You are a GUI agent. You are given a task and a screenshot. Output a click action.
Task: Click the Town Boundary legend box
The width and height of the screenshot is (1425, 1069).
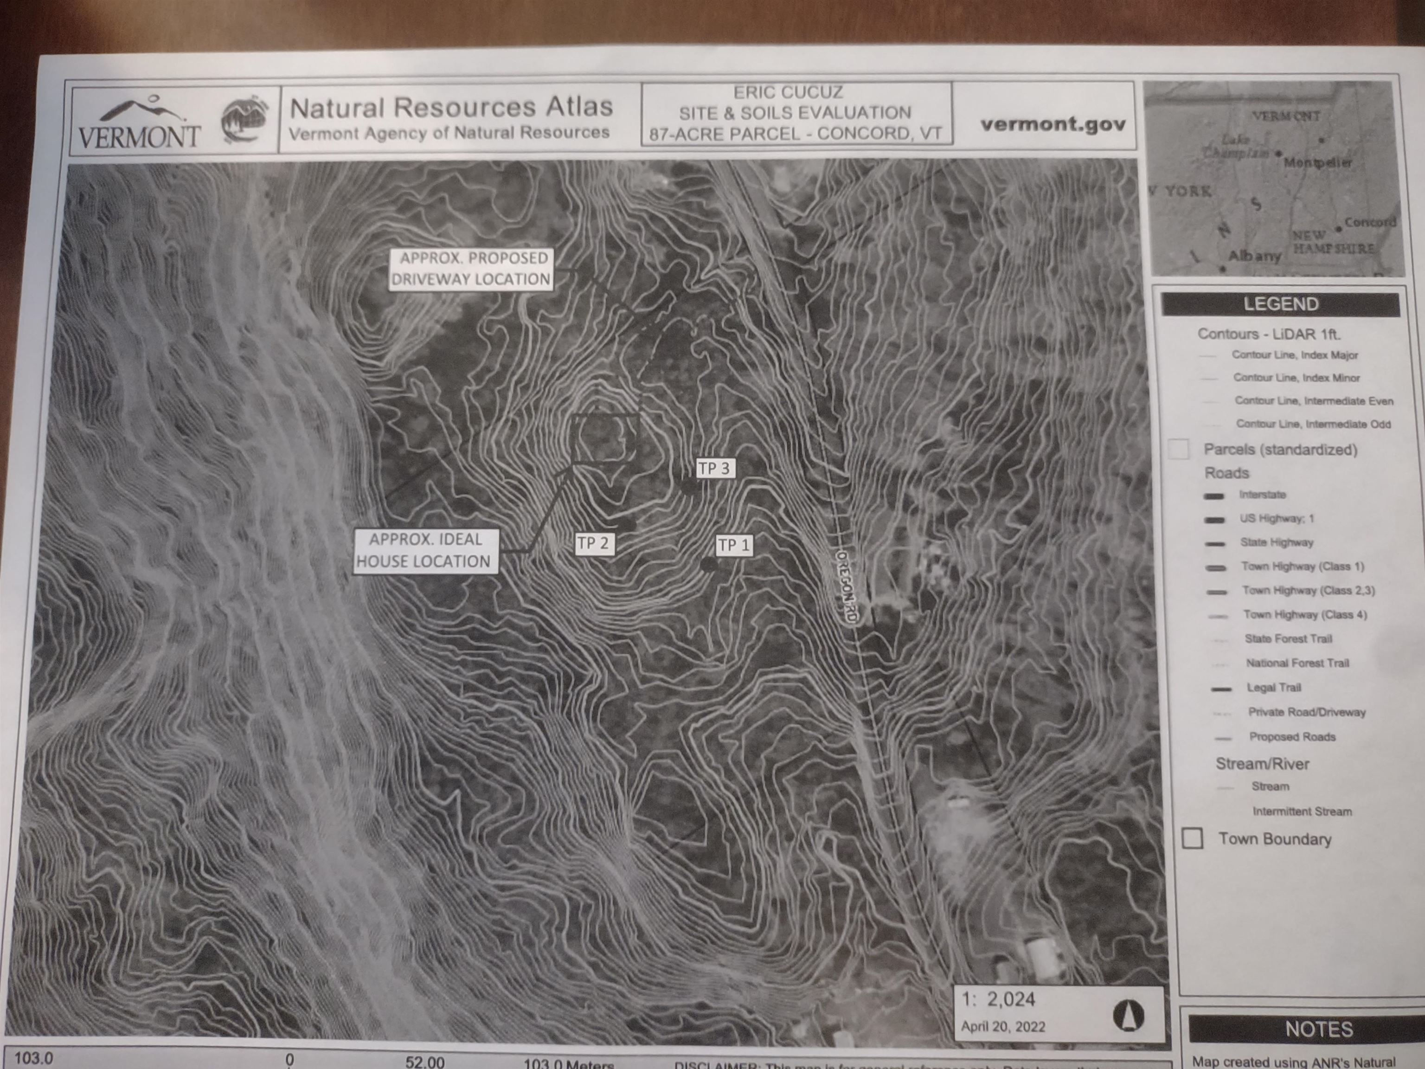tap(1192, 838)
